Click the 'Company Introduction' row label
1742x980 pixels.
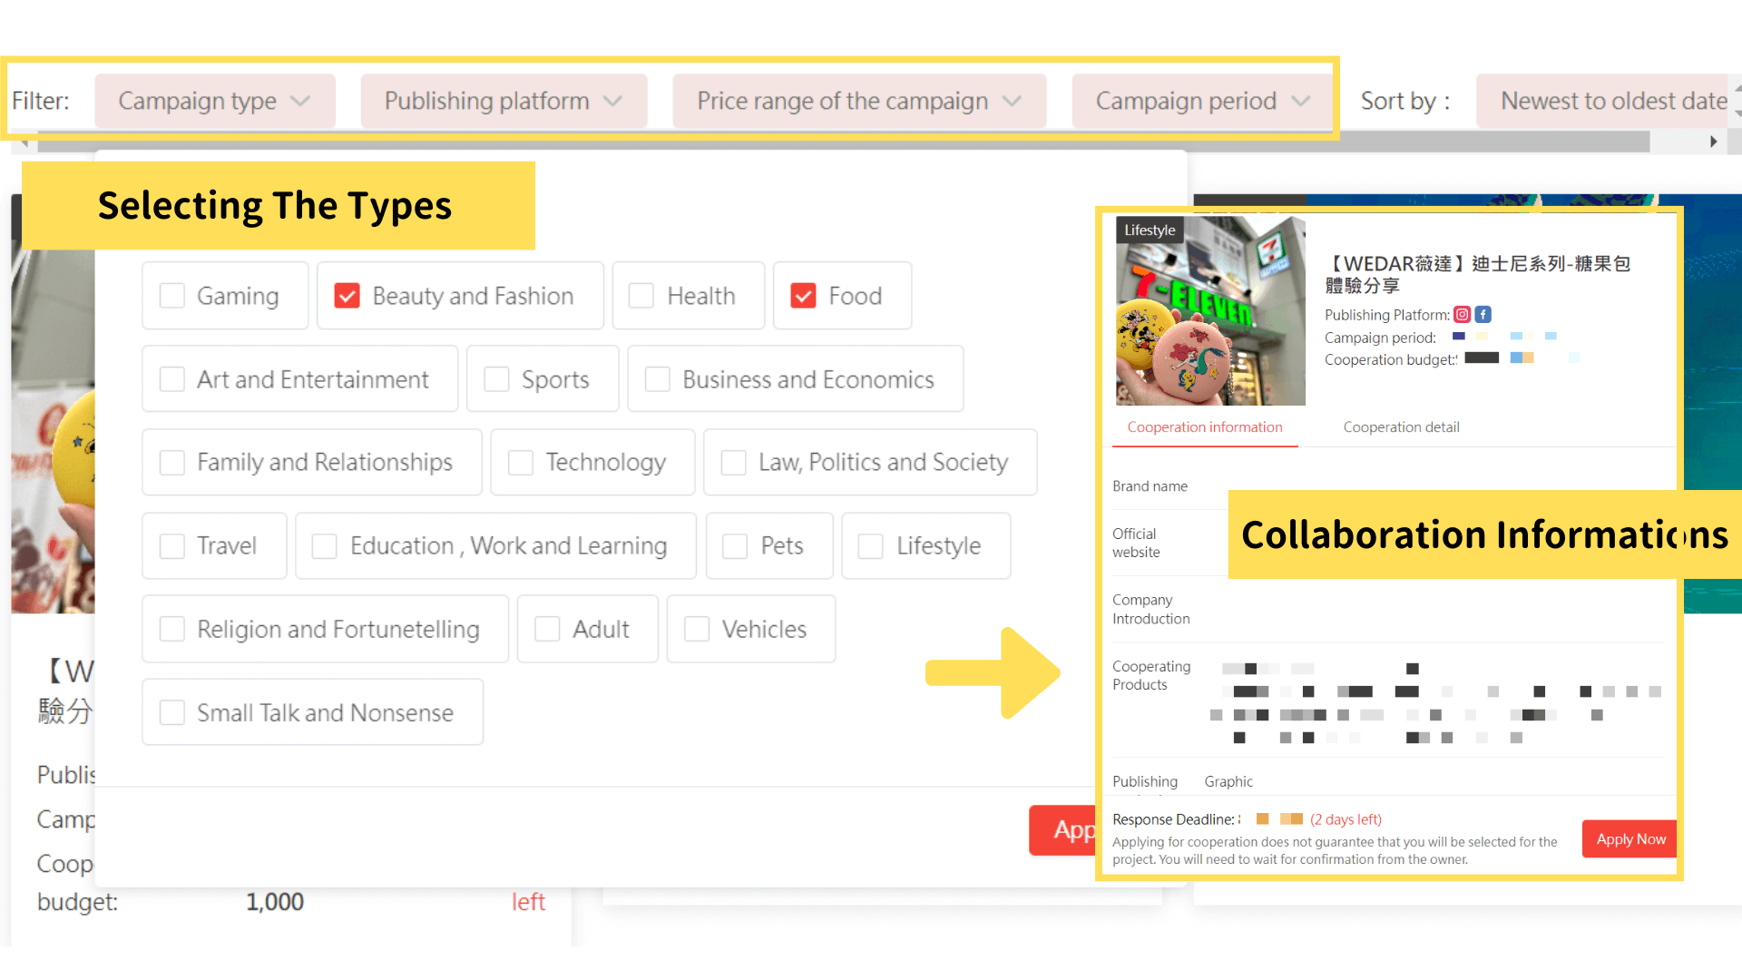[1150, 609]
